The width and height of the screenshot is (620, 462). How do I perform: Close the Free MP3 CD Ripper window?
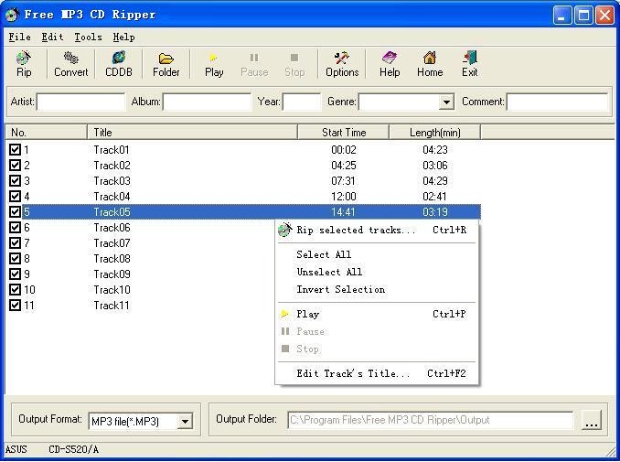[x=605, y=16]
